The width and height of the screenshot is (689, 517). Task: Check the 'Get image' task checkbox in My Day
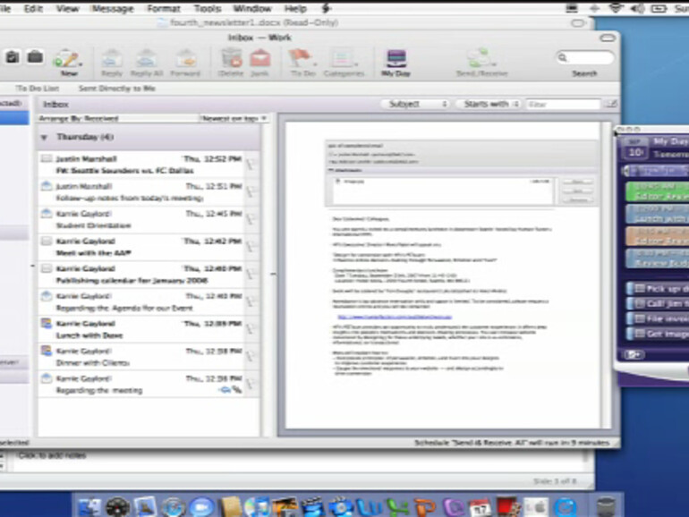click(x=640, y=334)
